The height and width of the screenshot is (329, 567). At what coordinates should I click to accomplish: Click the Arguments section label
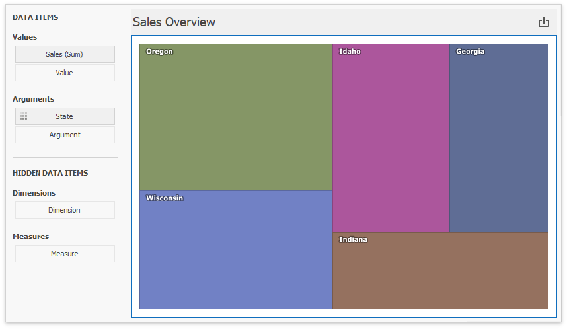[x=33, y=99]
